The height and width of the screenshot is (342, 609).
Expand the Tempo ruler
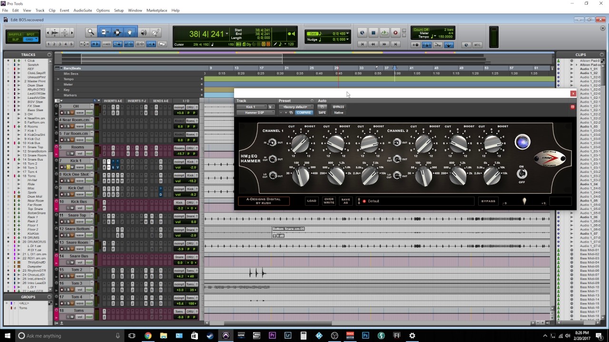pos(59,79)
